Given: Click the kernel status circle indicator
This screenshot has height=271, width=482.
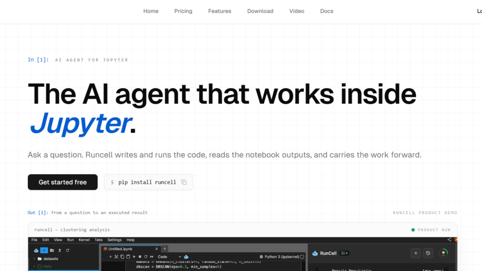Looking at the screenshot, I should click(302, 257).
